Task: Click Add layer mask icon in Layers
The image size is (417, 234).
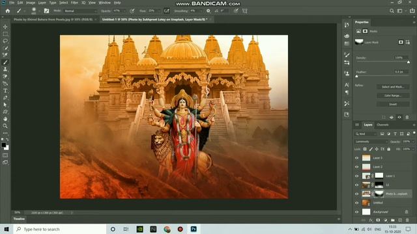Action: click(378, 220)
